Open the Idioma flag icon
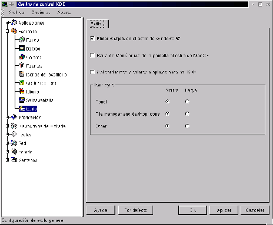 click(22, 91)
